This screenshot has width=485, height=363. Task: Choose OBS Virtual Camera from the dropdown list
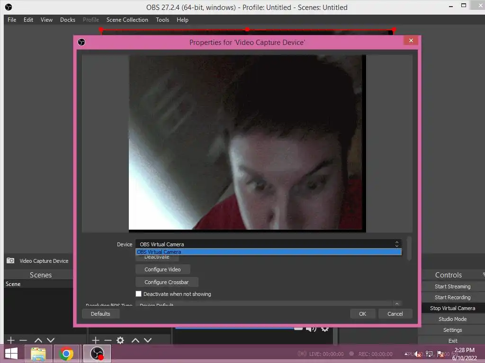(269, 252)
